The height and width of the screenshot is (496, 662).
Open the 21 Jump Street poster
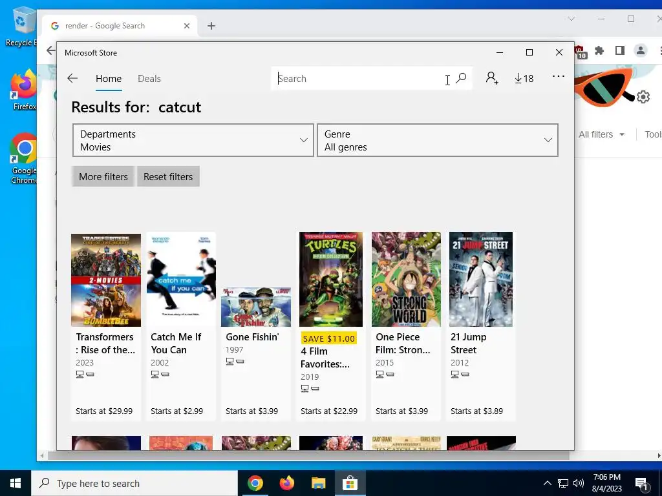(x=481, y=279)
